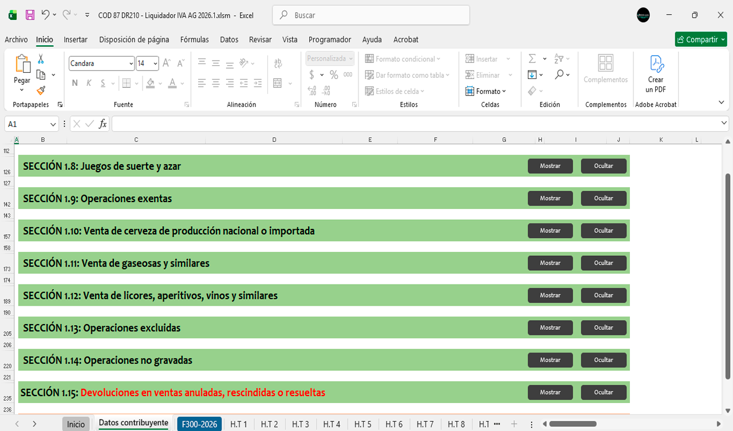Click the Save icon in title bar

point(30,15)
